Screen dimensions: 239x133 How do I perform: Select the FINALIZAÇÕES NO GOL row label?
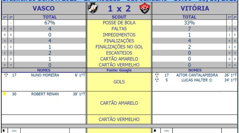coord(119,47)
